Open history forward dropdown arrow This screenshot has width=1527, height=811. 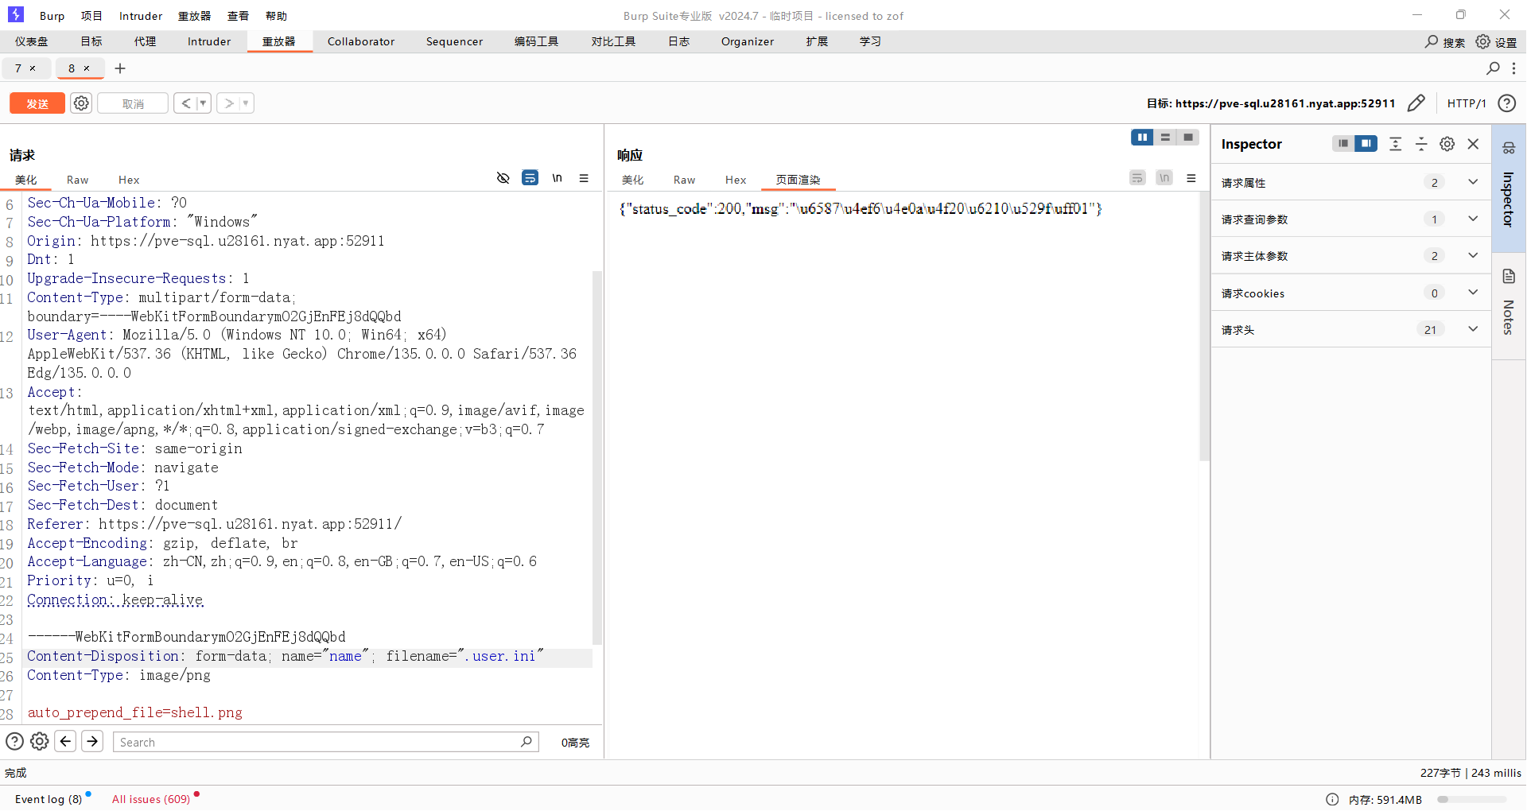point(246,103)
